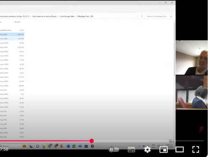209x157 pixels.
Task: Turn on subtitles/closed captions
Action: (x=131, y=149)
